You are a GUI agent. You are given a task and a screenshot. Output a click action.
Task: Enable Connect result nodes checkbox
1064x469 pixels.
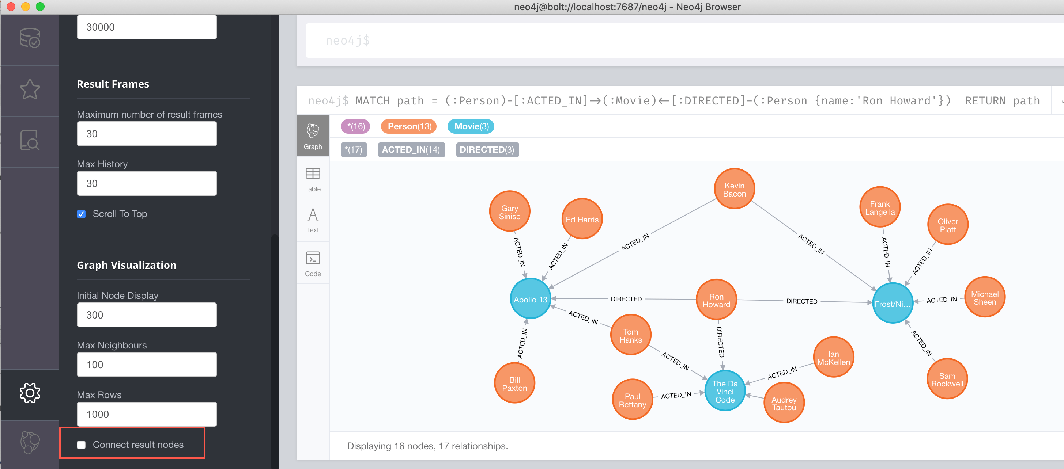(82, 445)
